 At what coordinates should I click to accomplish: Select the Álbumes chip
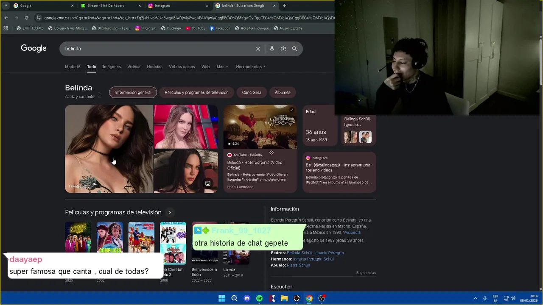point(283,92)
